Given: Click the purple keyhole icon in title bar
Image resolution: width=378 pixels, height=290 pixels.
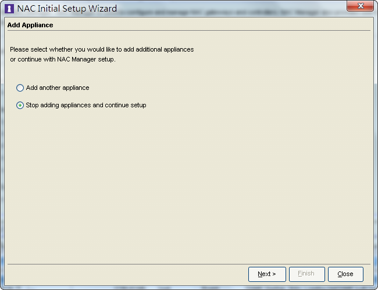Looking at the screenshot, I should [9, 9].
